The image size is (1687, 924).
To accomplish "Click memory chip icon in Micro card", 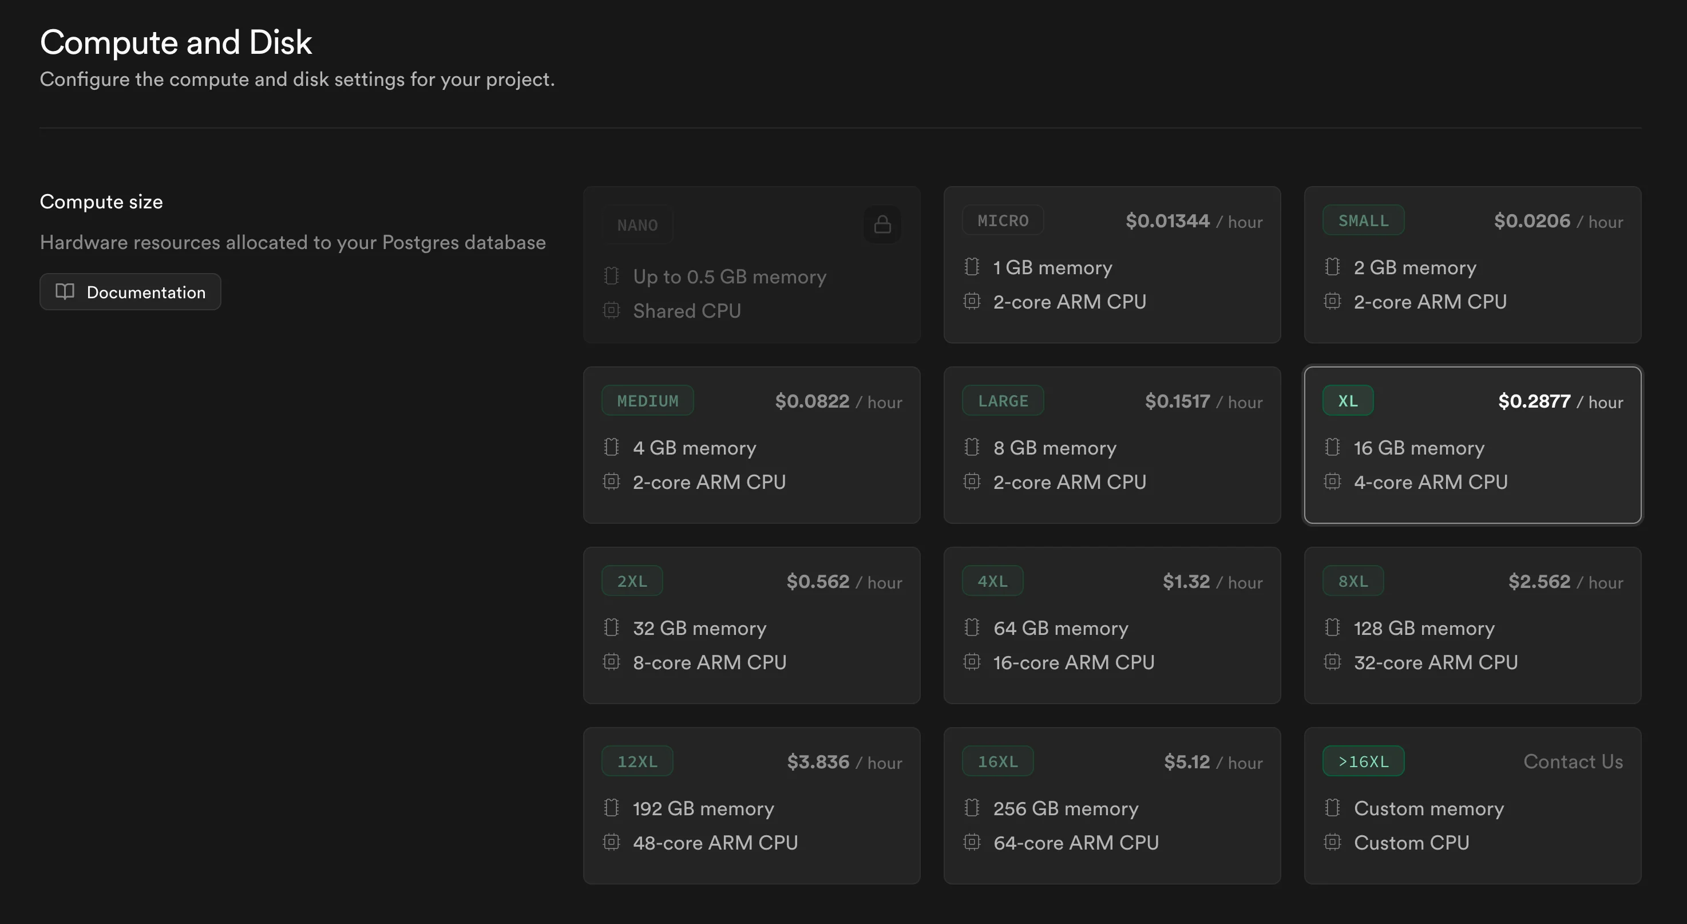I will coord(972,267).
